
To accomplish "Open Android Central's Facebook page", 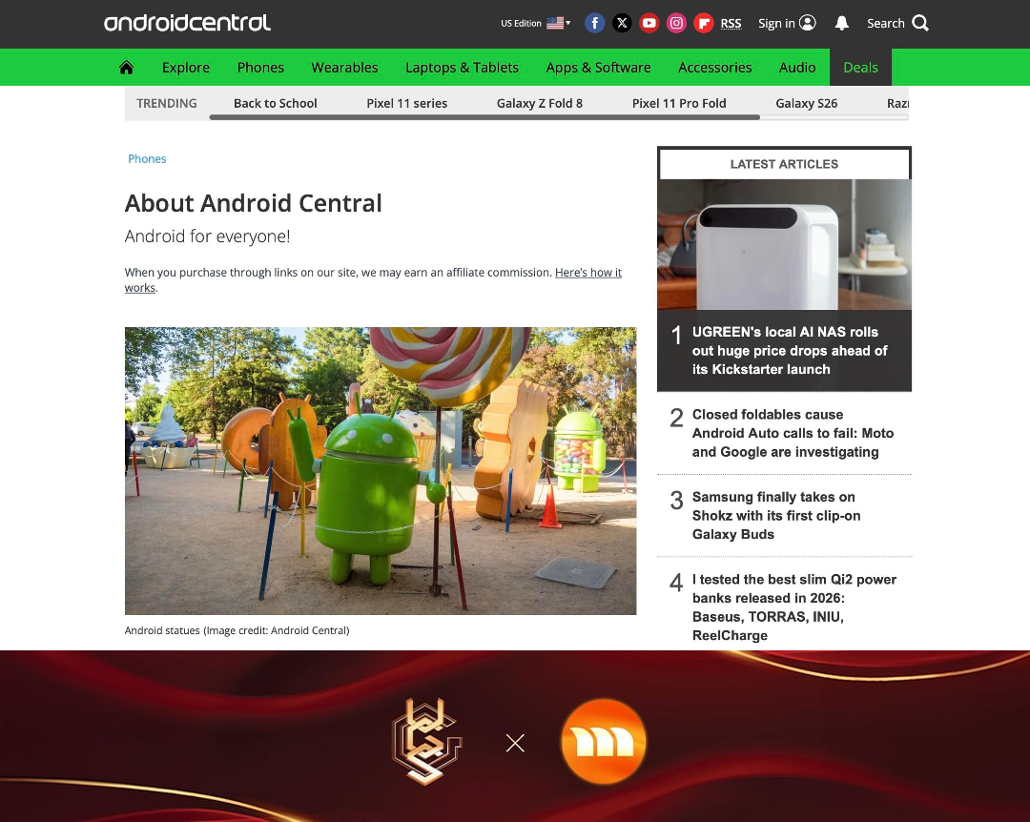I will (x=594, y=23).
